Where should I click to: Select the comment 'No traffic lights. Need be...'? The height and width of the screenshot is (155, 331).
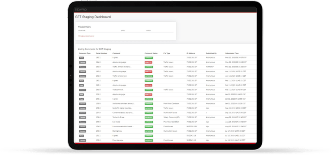(123, 108)
